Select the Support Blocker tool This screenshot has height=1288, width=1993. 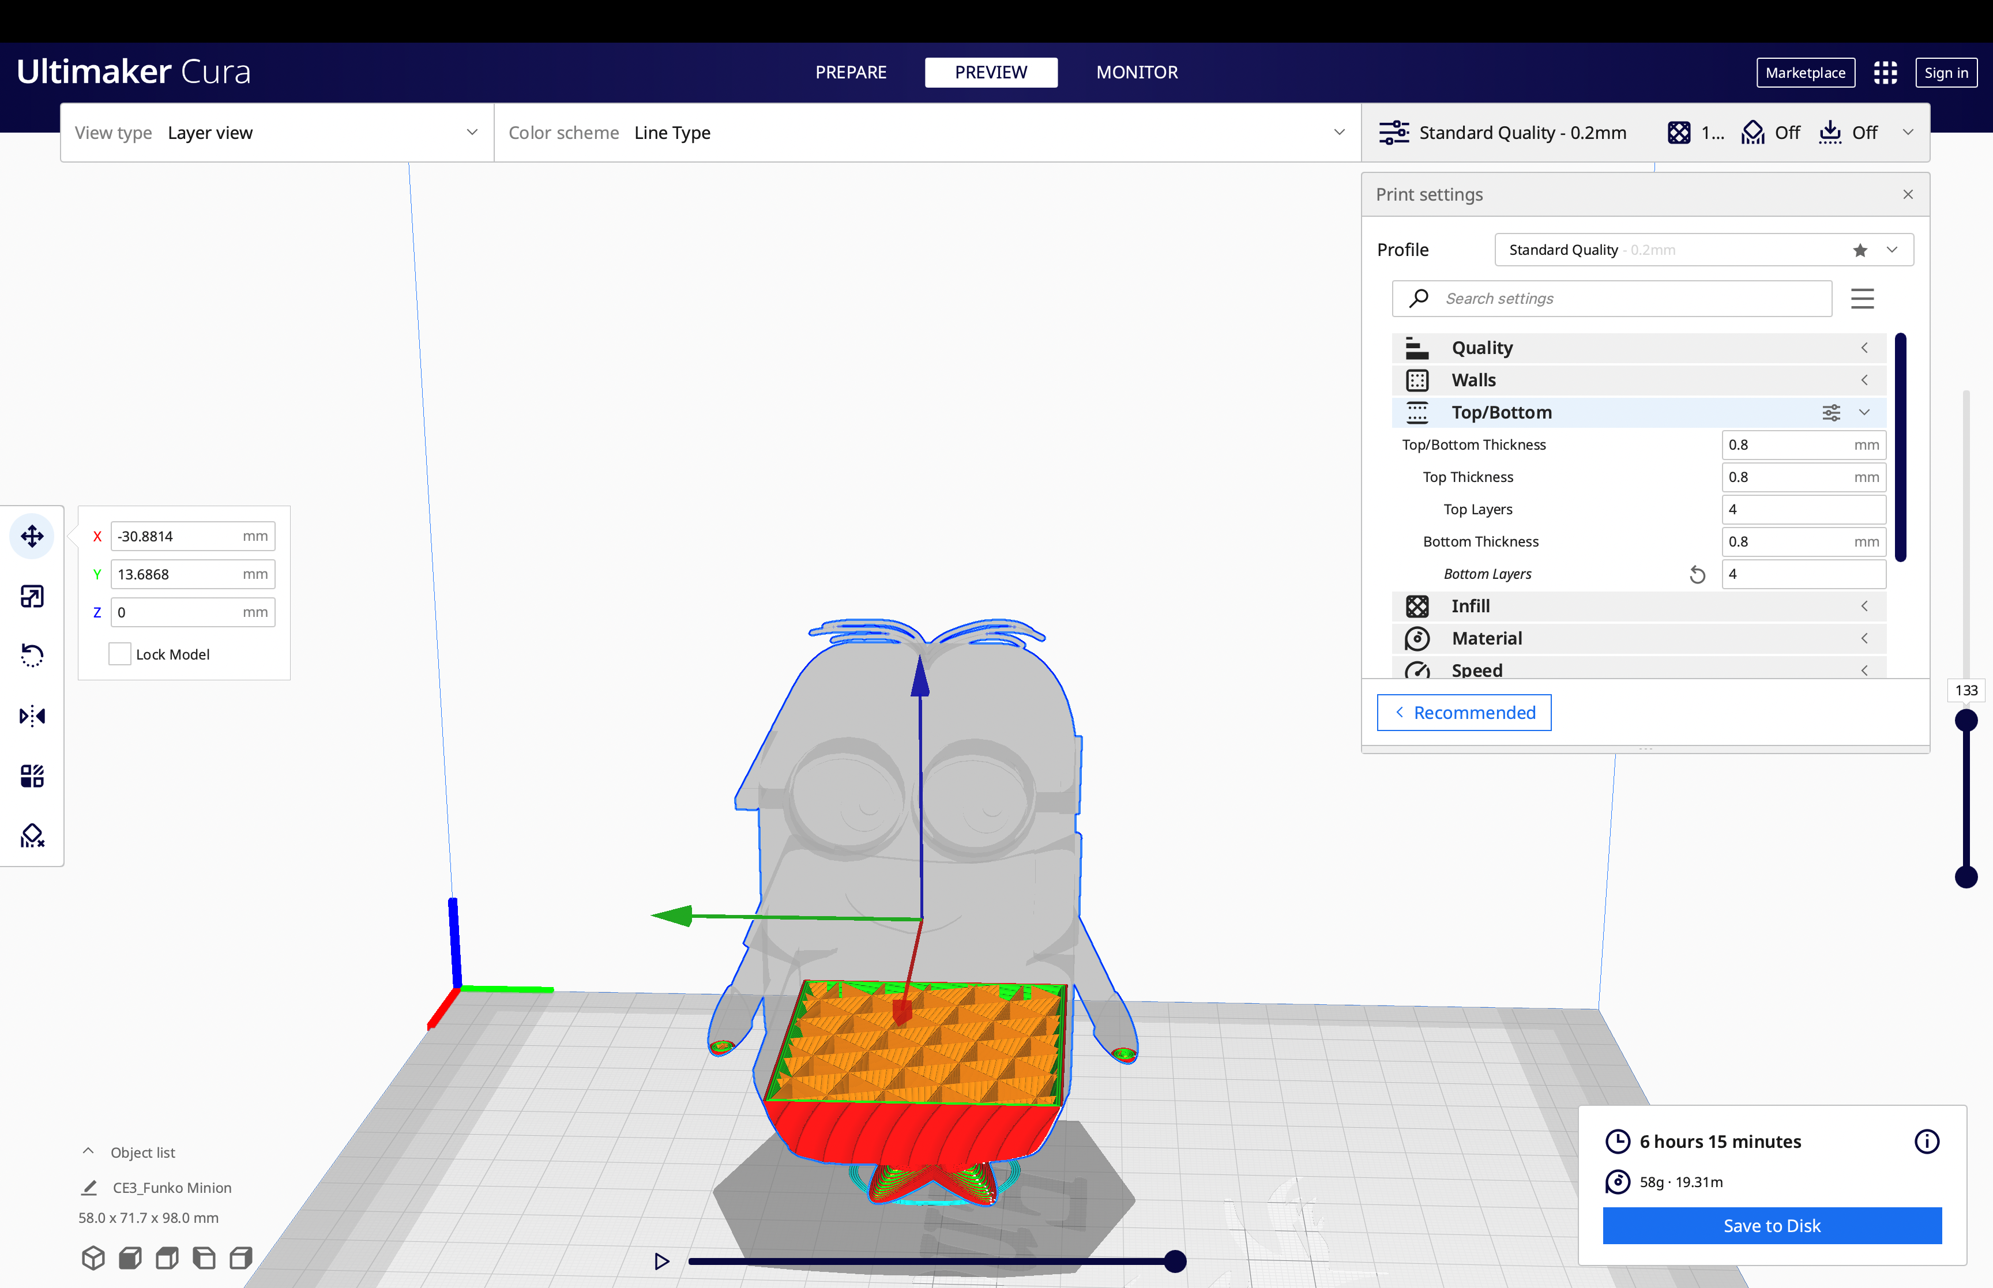tap(32, 835)
